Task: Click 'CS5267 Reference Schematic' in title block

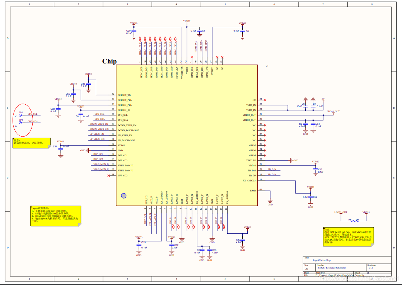Action: pyautogui.click(x=332, y=268)
